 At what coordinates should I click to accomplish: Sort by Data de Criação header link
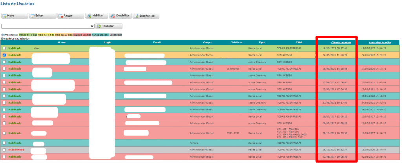[x=380, y=42]
